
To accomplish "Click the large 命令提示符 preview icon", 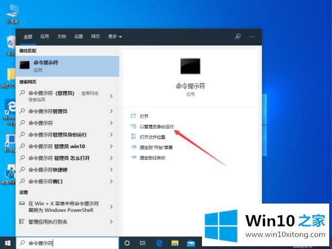I will click(190, 66).
